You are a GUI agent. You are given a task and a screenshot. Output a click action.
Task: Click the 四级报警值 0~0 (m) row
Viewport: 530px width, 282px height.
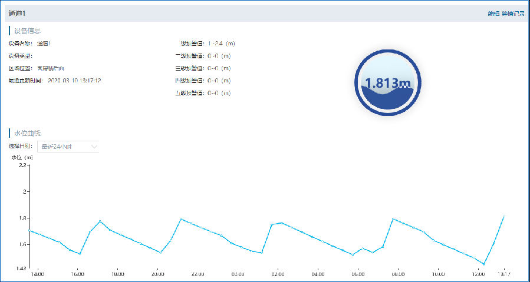tap(203, 81)
